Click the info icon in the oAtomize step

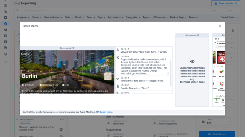168,73
